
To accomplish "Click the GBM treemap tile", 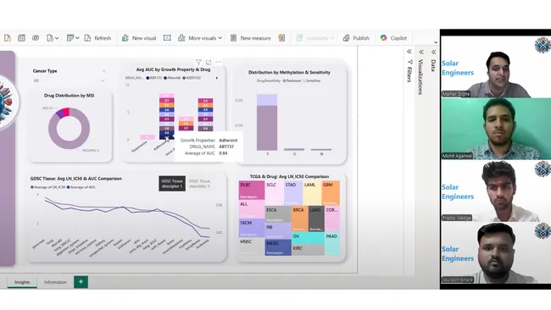I will point(331,193).
